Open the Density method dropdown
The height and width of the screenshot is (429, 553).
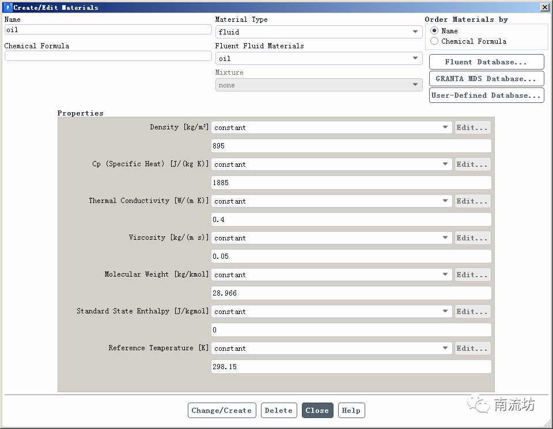coord(331,128)
